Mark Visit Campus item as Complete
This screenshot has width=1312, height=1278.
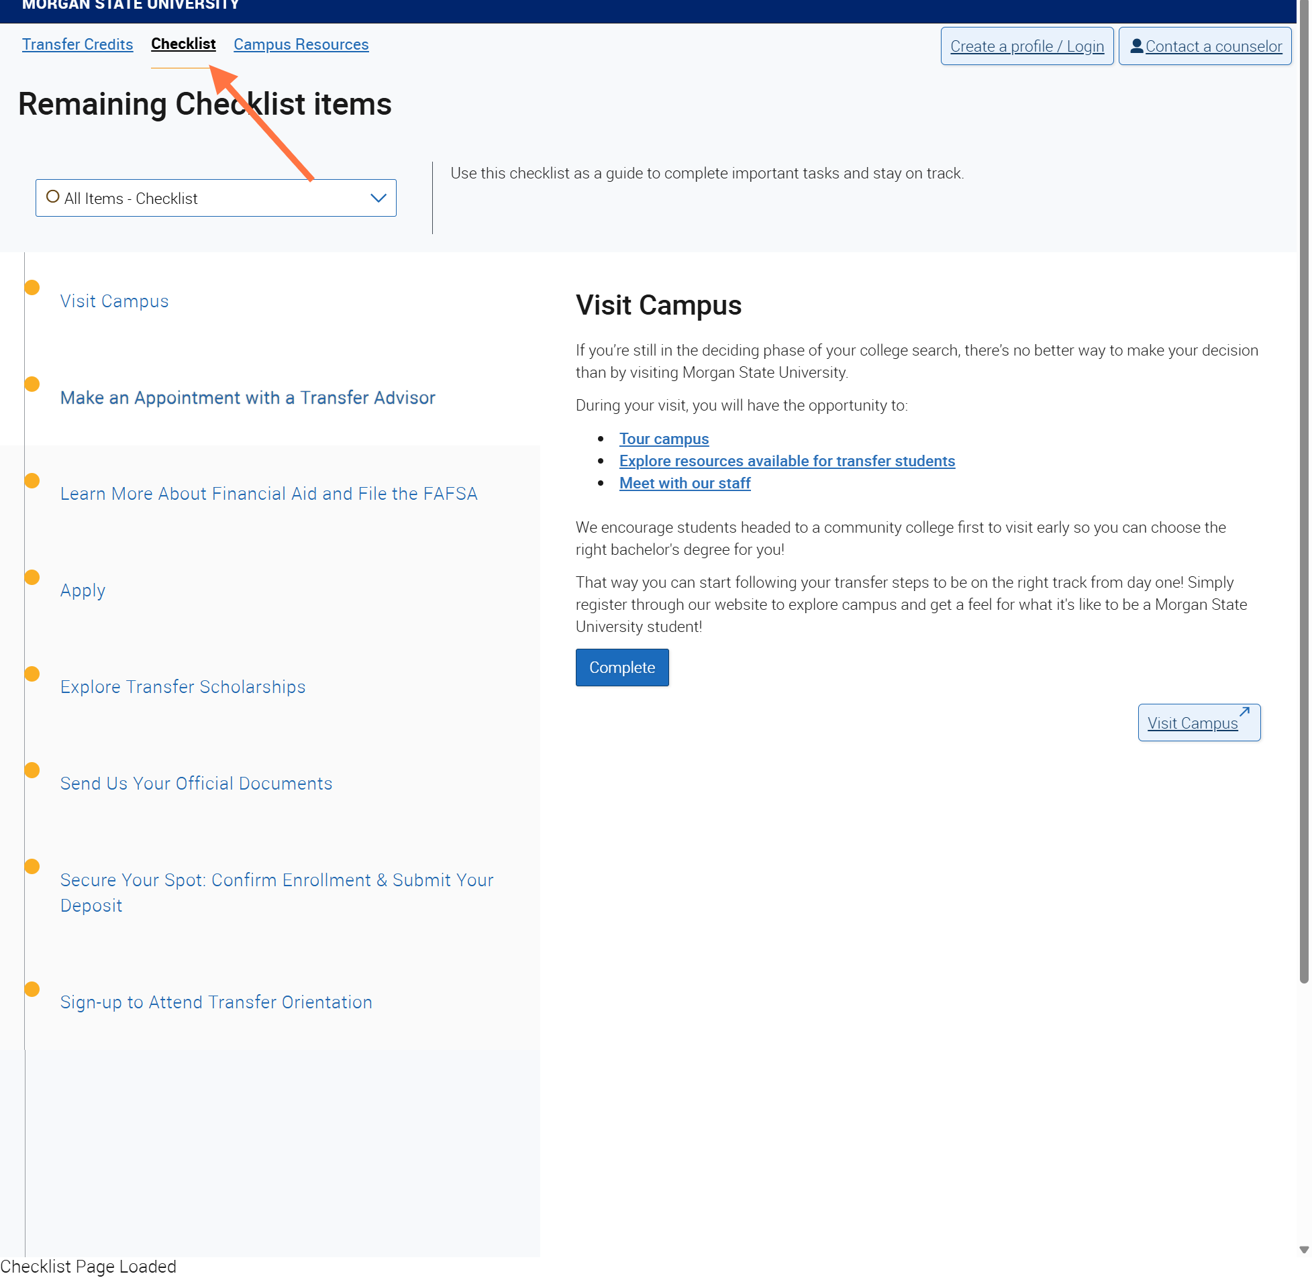[622, 668]
